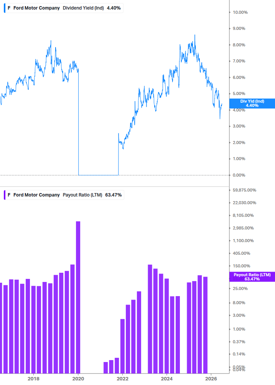Click the purple Payout Ratio color marker
Screen dimensions: 275x385
tap(5, 195)
